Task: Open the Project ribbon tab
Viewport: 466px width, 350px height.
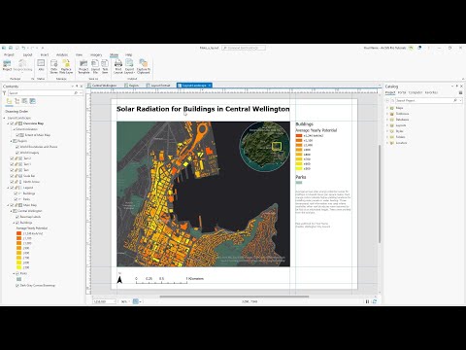Action: tap(9, 54)
